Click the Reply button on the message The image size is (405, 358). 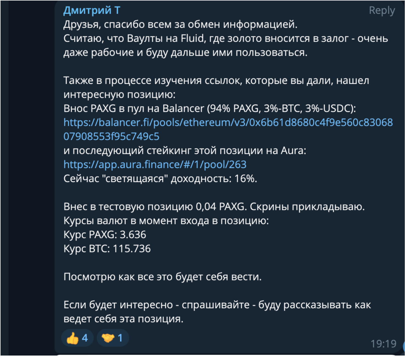[382, 10]
